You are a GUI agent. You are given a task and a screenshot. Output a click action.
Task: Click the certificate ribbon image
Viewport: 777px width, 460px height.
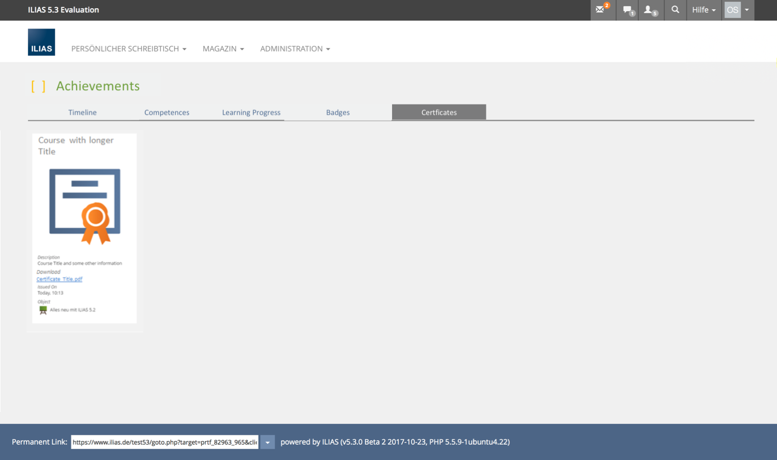click(85, 207)
